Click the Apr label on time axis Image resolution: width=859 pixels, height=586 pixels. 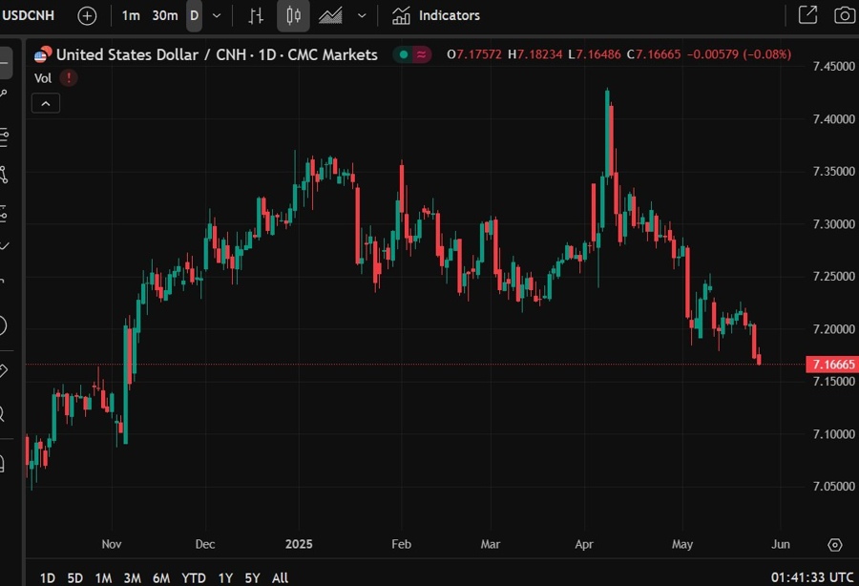tap(584, 544)
